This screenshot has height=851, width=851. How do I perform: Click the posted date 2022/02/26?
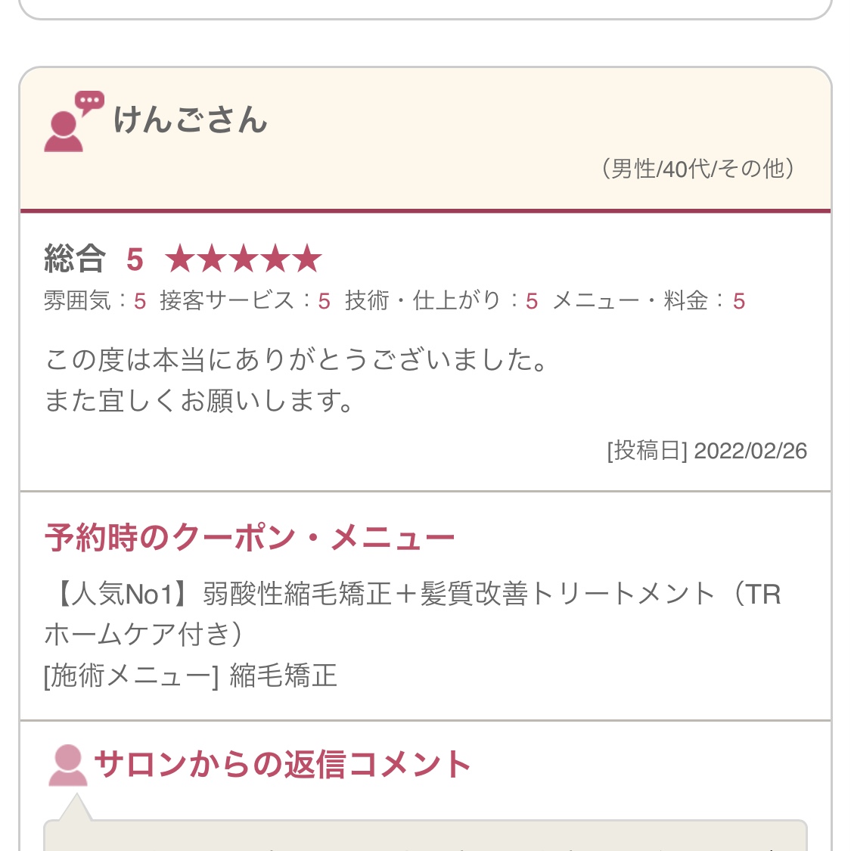point(750,451)
